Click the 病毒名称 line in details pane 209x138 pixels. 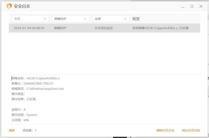pos(36,78)
